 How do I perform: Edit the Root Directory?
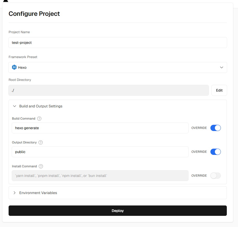219,90
